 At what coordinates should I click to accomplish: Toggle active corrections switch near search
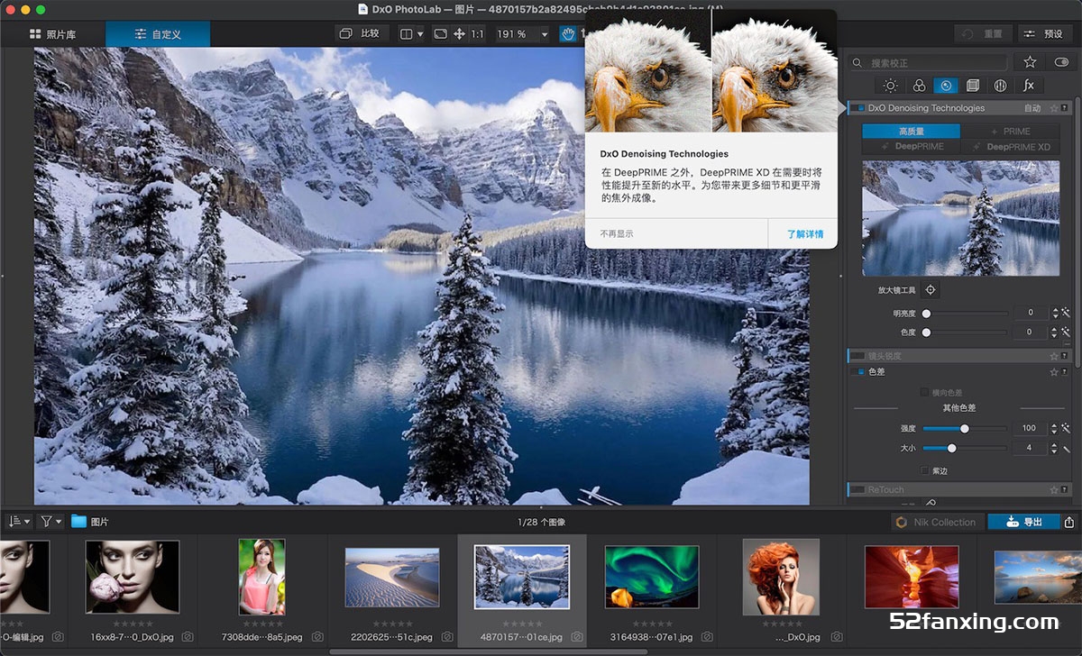pyautogui.click(x=1061, y=62)
